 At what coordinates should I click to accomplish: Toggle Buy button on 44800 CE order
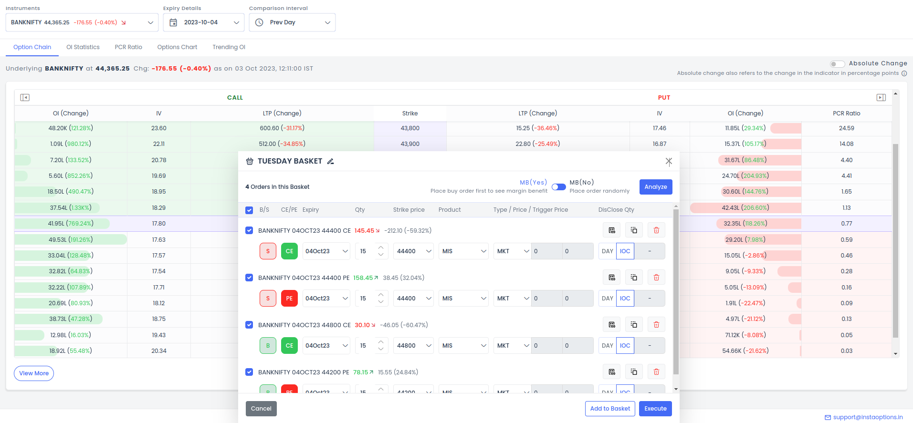pyautogui.click(x=268, y=346)
